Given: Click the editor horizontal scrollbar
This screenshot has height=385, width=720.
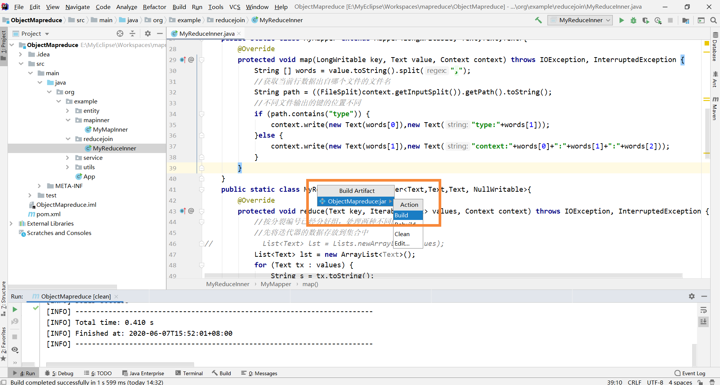Looking at the screenshot, I should [443, 276].
